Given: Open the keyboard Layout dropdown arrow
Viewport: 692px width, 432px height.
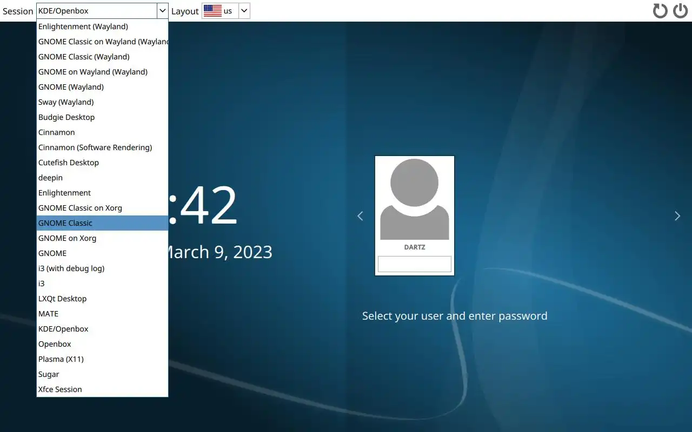Looking at the screenshot, I should [244, 11].
